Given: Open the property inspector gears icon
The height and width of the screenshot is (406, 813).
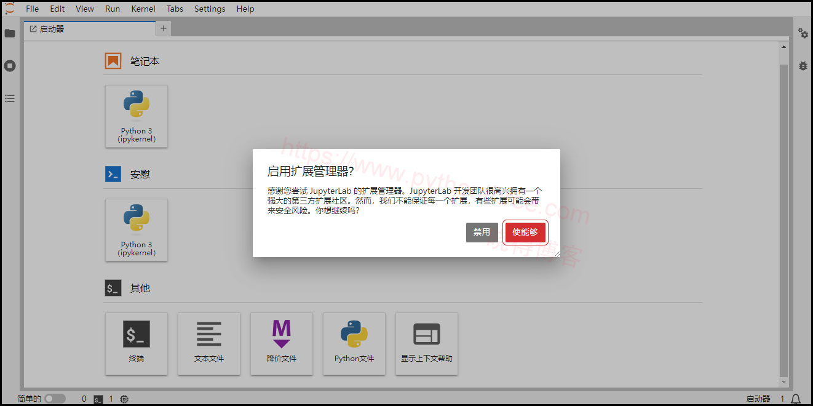Looking at the screenshot, I should 803,33.
